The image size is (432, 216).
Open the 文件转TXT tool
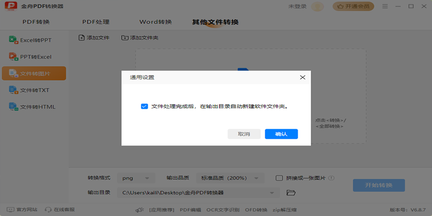34,90
